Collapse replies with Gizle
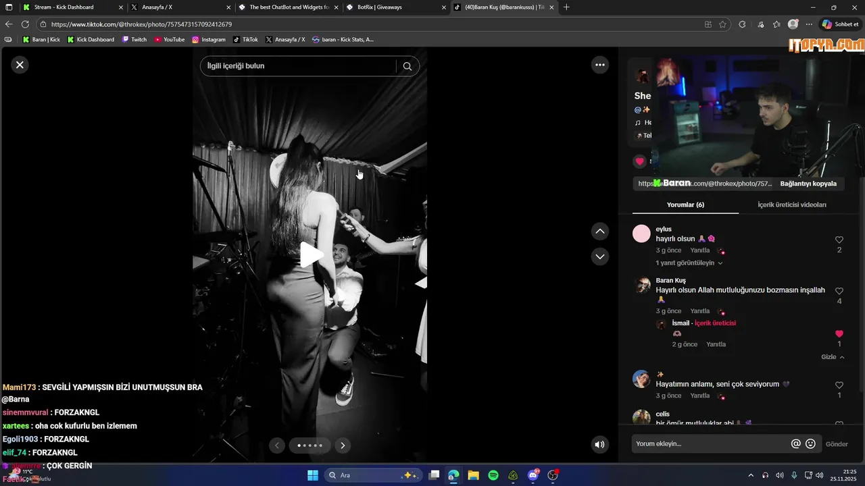 pos(833,357)
